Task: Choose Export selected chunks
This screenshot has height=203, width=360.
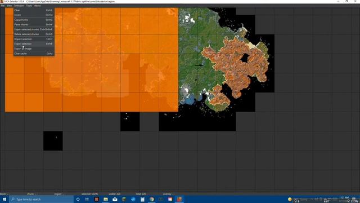Action: (x=34, y=29)
